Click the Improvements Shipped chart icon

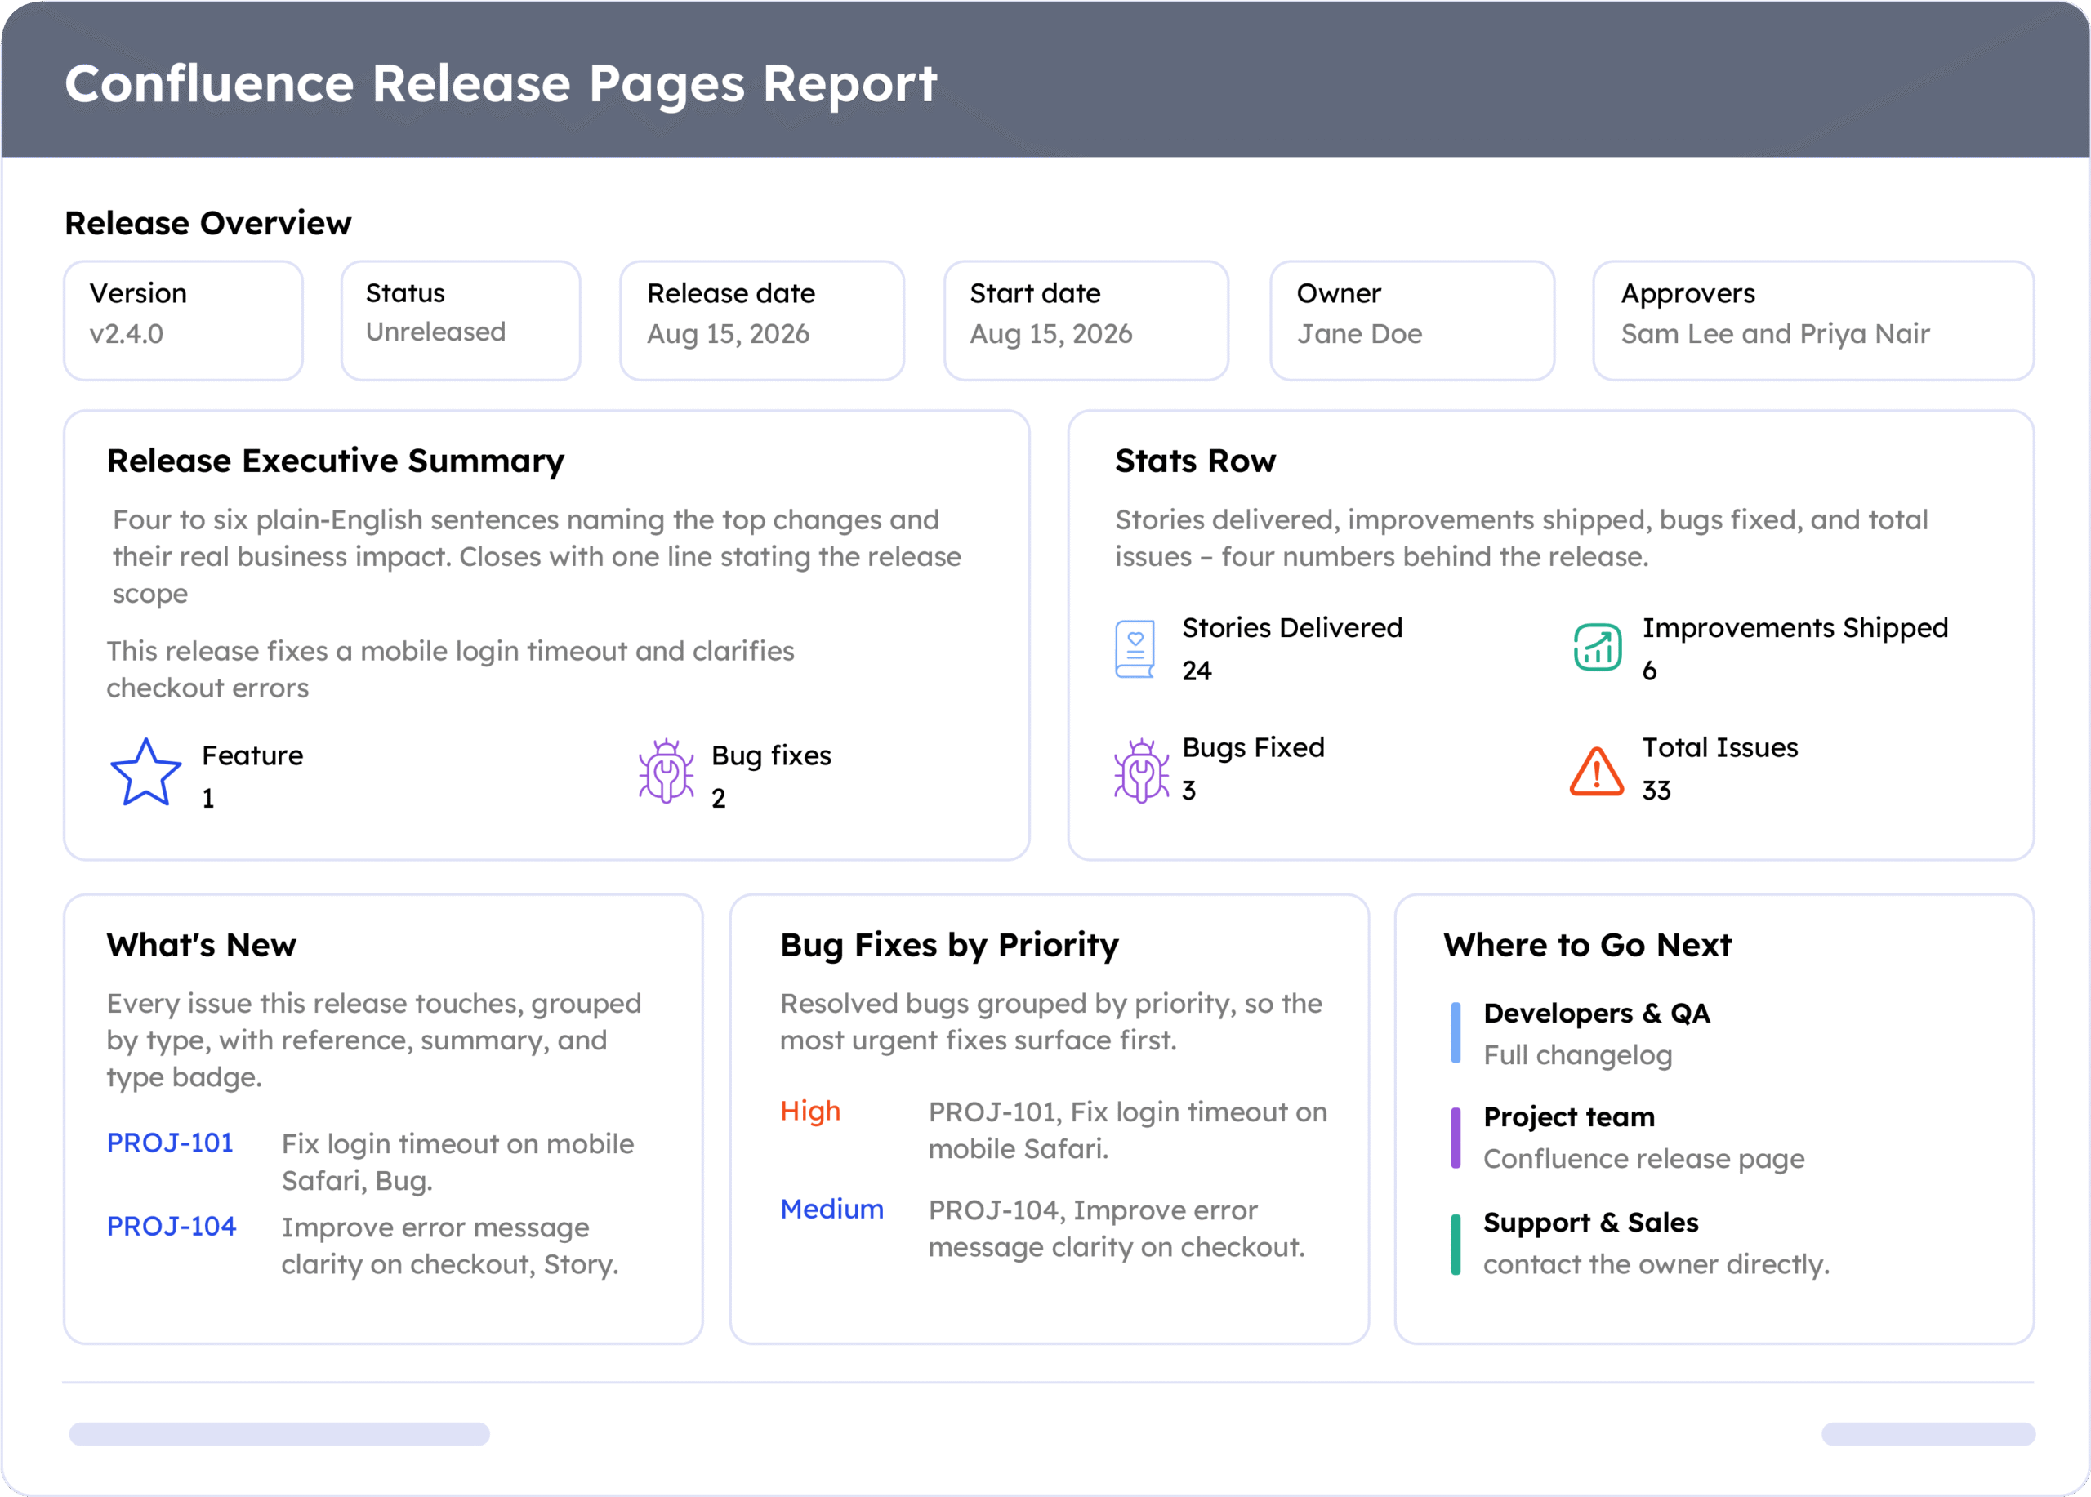click(x=1597, y=647)
